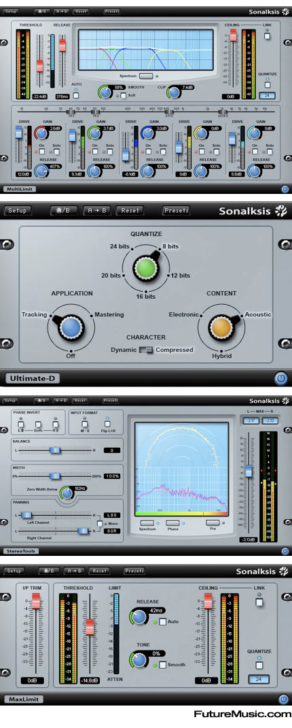Toggle the StereoTools power button
The image size is (292, 728).
285,550
